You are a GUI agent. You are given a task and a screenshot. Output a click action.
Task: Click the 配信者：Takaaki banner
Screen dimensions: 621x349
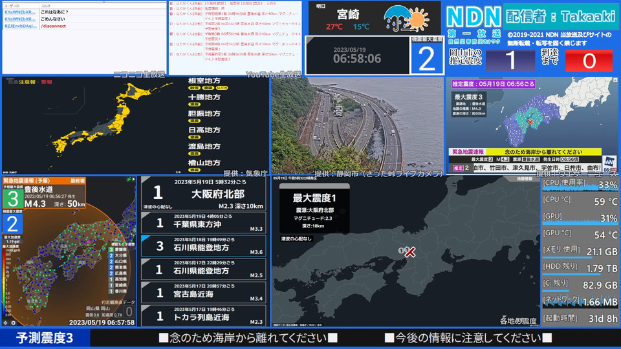click(560, 16)
